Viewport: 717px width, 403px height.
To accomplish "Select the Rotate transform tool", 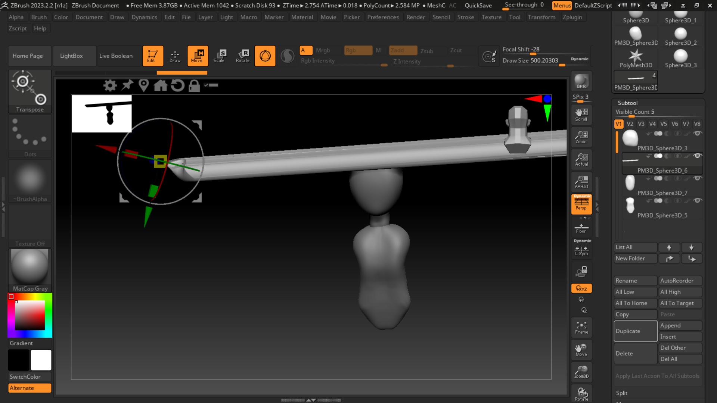I will pyautogui.click(x=242, y=56).
